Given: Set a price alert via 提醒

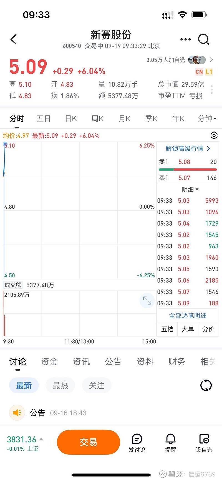Looking at the screenshot, I should pyautogui.click(x=170, y=443).
